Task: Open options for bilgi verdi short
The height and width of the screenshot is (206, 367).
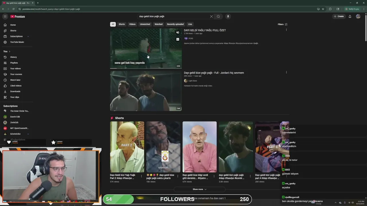Action: [x=214, y=176]
